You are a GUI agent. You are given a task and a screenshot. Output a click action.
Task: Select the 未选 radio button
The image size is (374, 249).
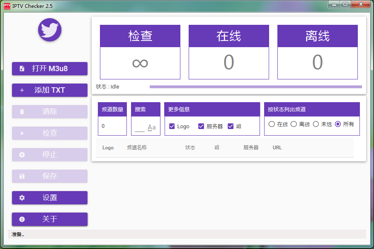click(x=316, y=124)
